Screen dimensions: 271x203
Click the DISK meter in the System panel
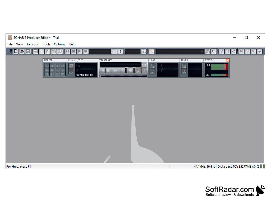219,75
